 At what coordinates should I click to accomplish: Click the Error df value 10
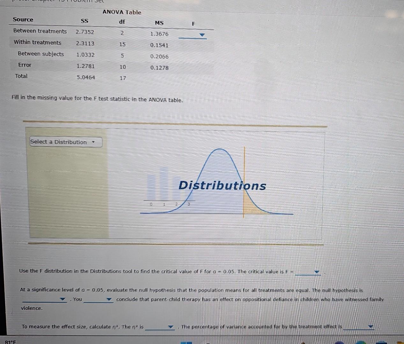click(x=123, y=67)
